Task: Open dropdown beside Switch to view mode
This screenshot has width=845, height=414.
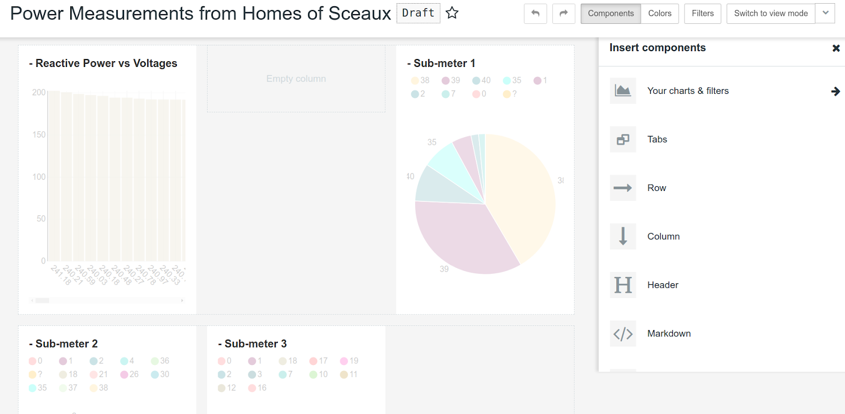Action: click(825, 14)
